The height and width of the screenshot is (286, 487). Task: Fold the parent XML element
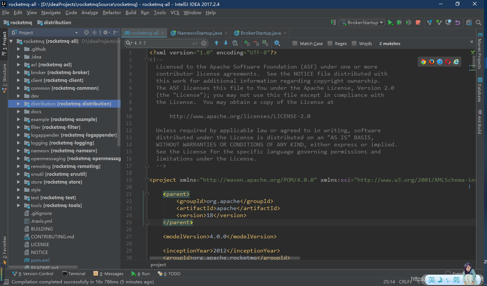pyautogui.click(x=147, y=194)
